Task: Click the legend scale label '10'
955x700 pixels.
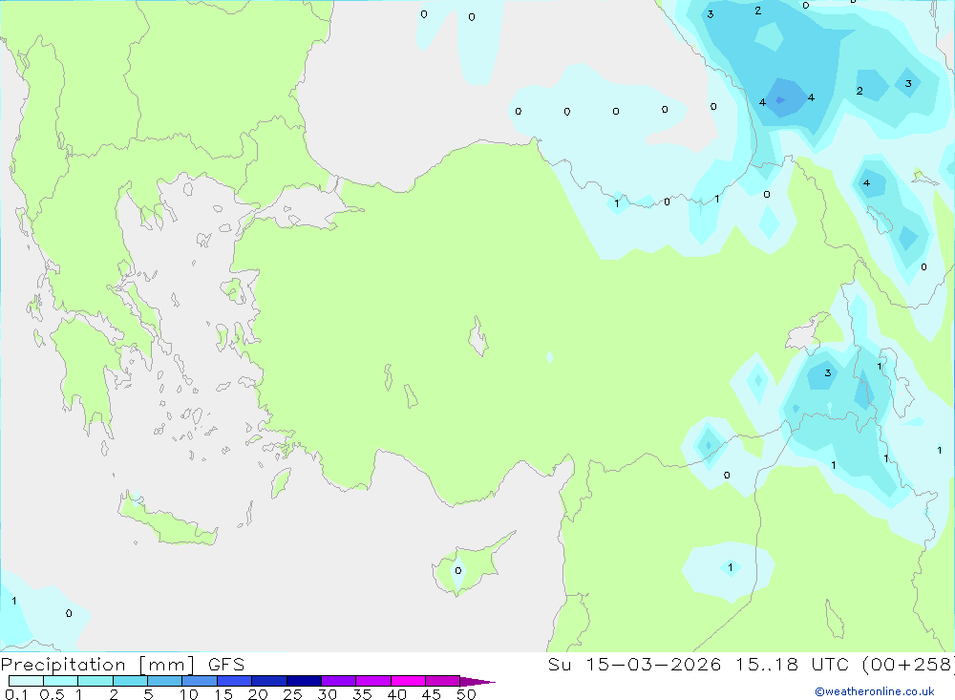Action: 189,694
